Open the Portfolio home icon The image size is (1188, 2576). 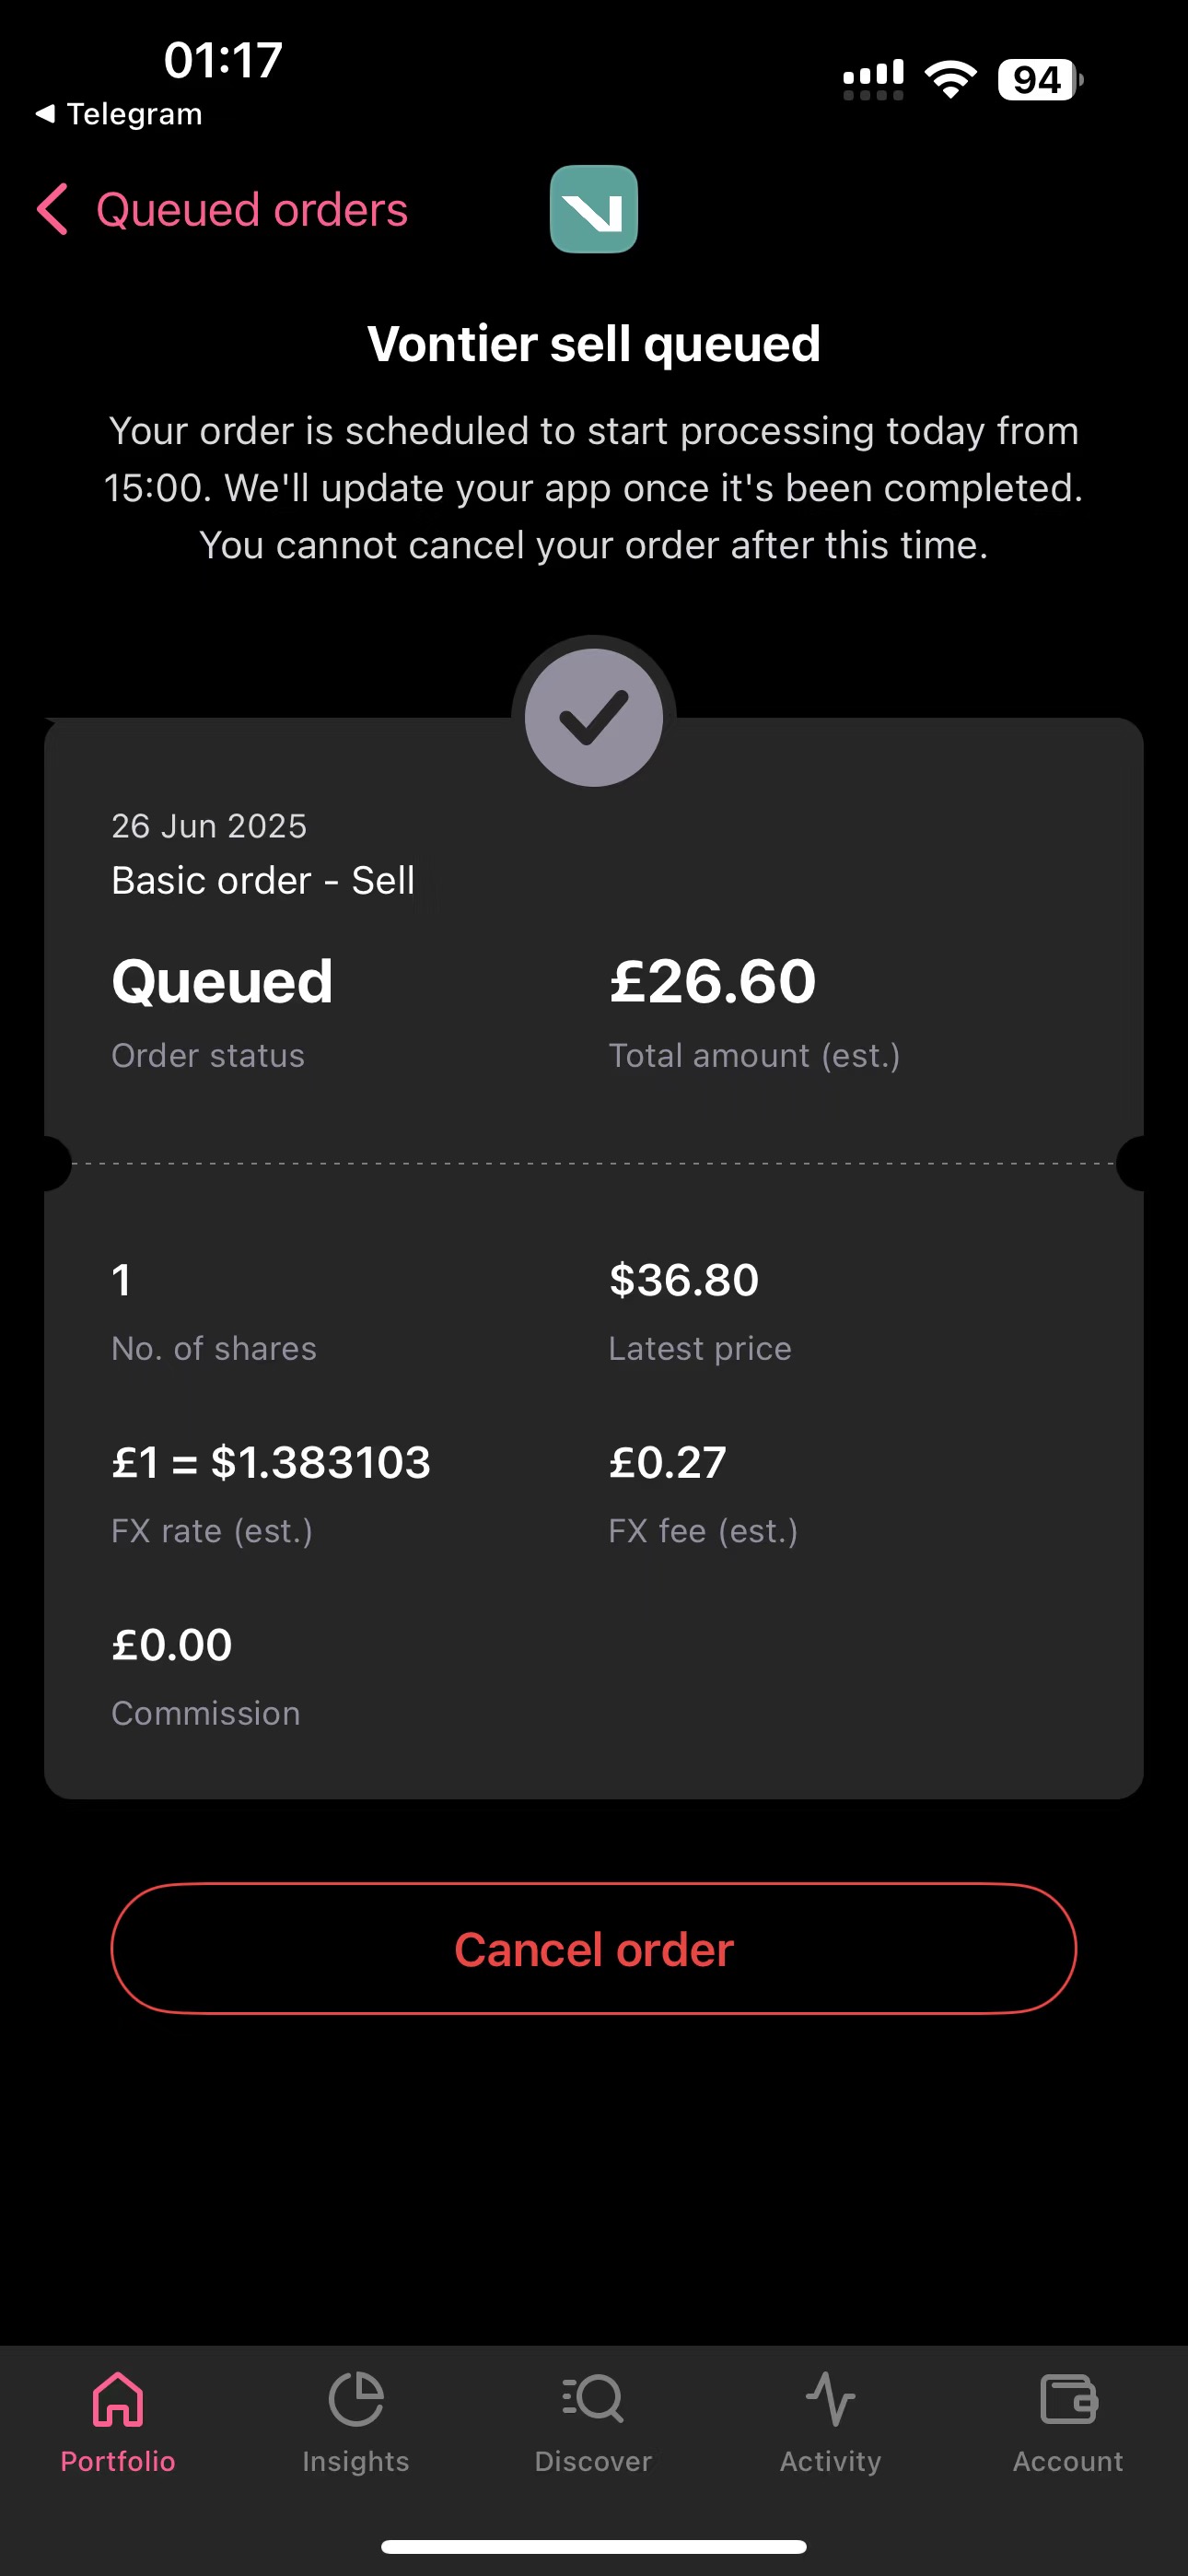(x=118, y=2399)
